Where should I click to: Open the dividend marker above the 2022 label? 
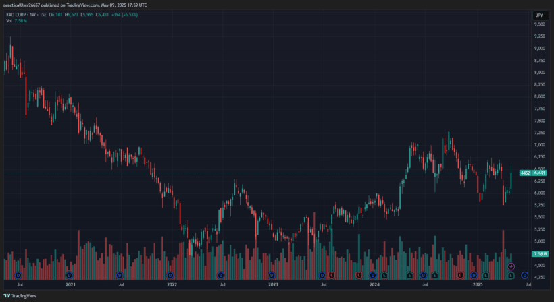click(170, 275)
